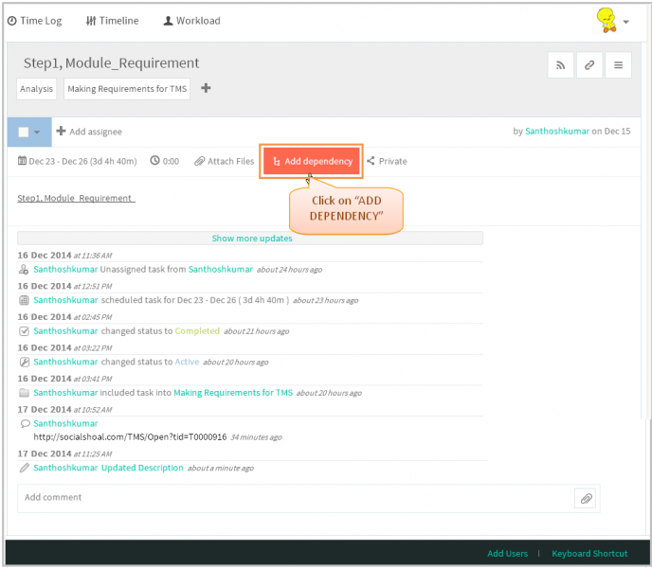This screenshot has height=568, width=652.
Task: Click the unassigned user icon in activity log
Action: pyautogui.click(x=24, y=270)
